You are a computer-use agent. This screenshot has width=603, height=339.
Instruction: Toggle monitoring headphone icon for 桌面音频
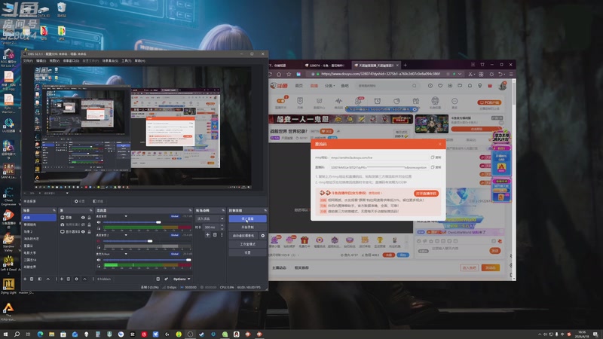click(x=99, y=228)
